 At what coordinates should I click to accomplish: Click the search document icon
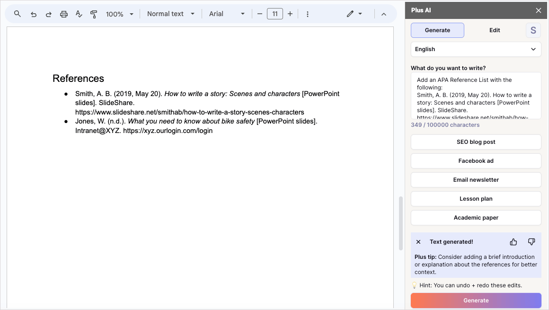tap(17, 14)
